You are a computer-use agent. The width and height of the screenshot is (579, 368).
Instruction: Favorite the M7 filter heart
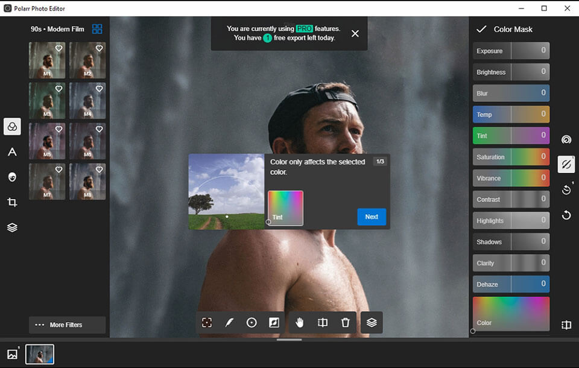point(59,170)
